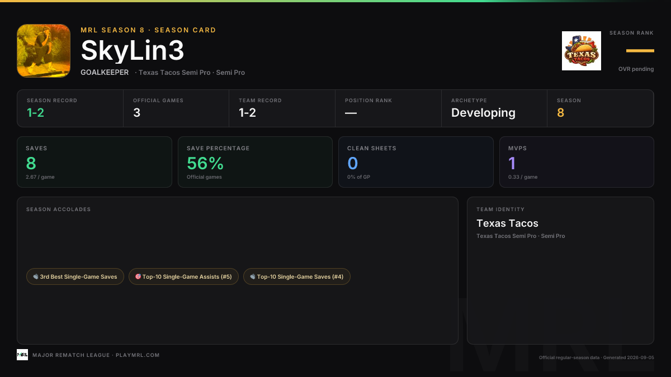This screenshot has width=671, height=377.
Task: Open the MAJOR REMATCH LEAGUE · PLAYMRL.COM link
Action: pyautogui.click(x=96, y=355)
